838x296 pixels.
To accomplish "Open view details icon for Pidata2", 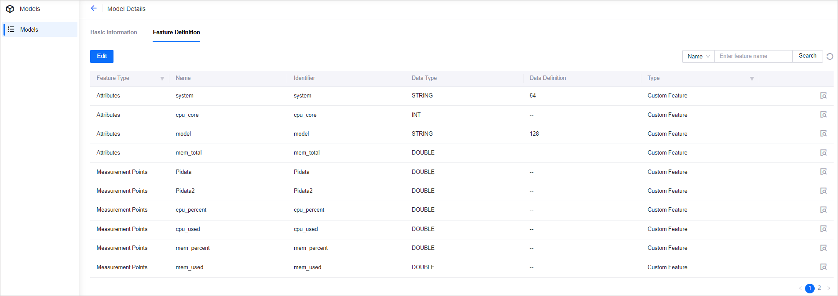I will tap(823, 191).
